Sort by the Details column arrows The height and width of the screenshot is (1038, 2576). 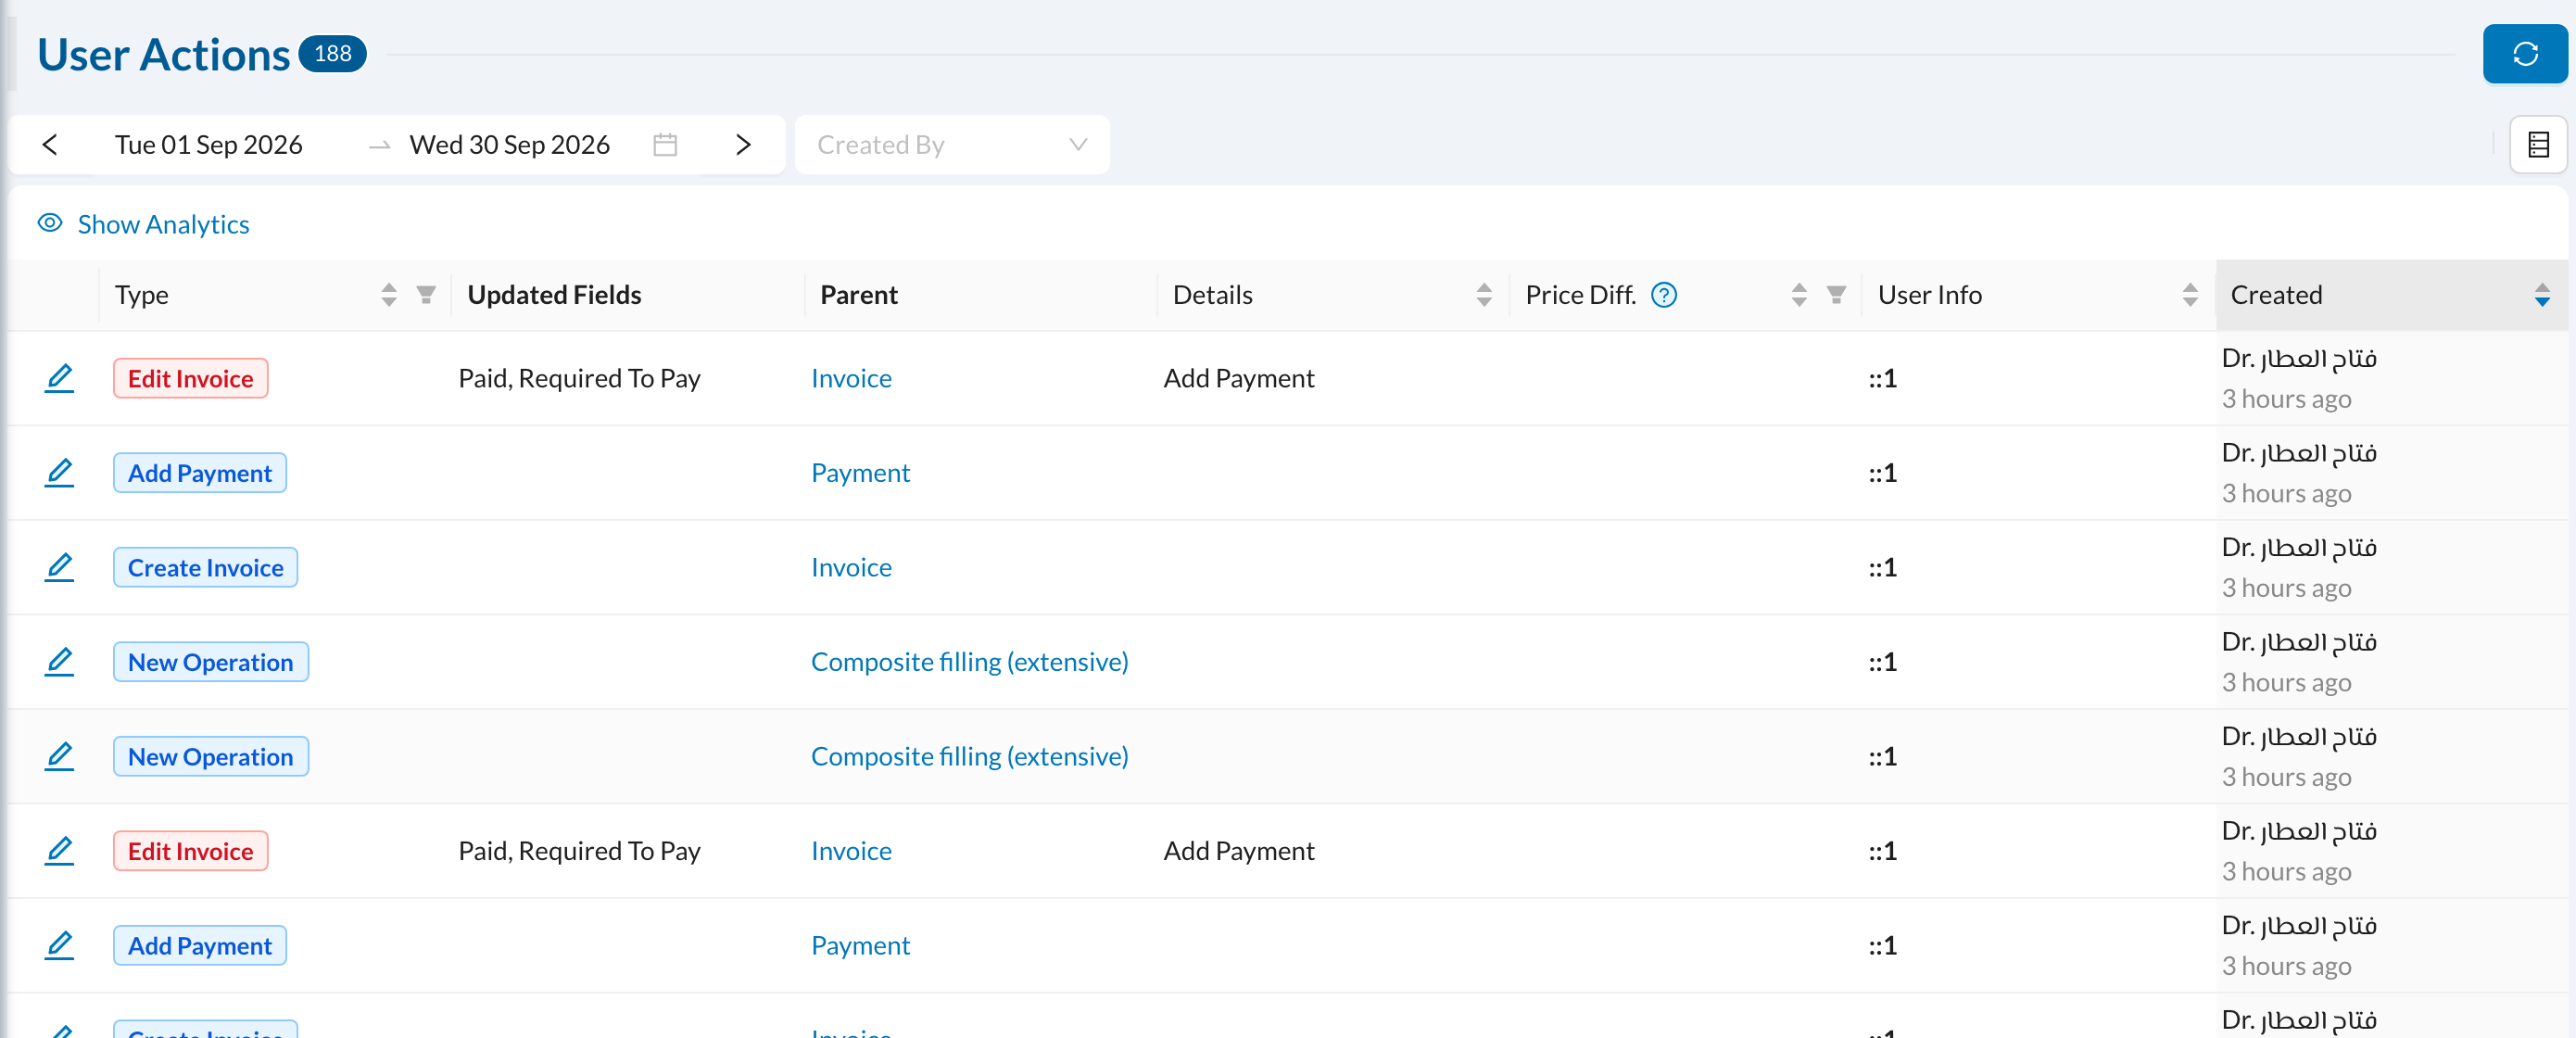coord(1484,295)
